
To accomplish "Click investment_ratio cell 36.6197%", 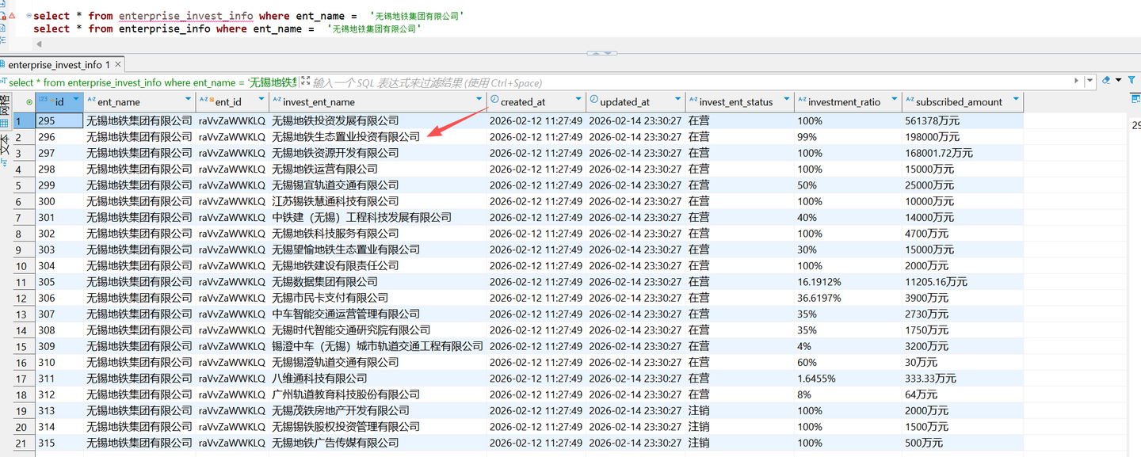I will (849, 298).
